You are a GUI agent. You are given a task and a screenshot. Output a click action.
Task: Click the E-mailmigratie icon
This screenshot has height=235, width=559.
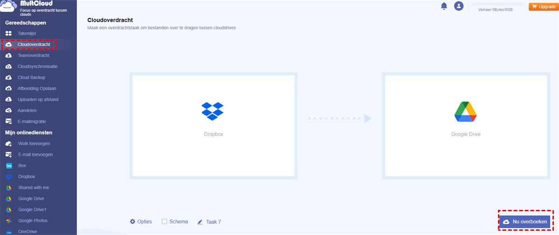coord(8,121)
